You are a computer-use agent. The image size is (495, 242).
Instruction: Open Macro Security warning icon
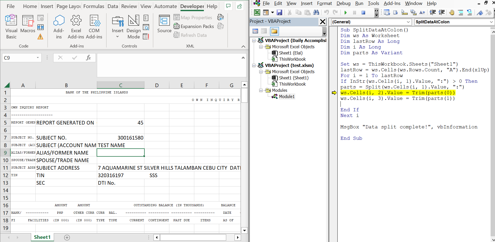[x=40, y=37]
